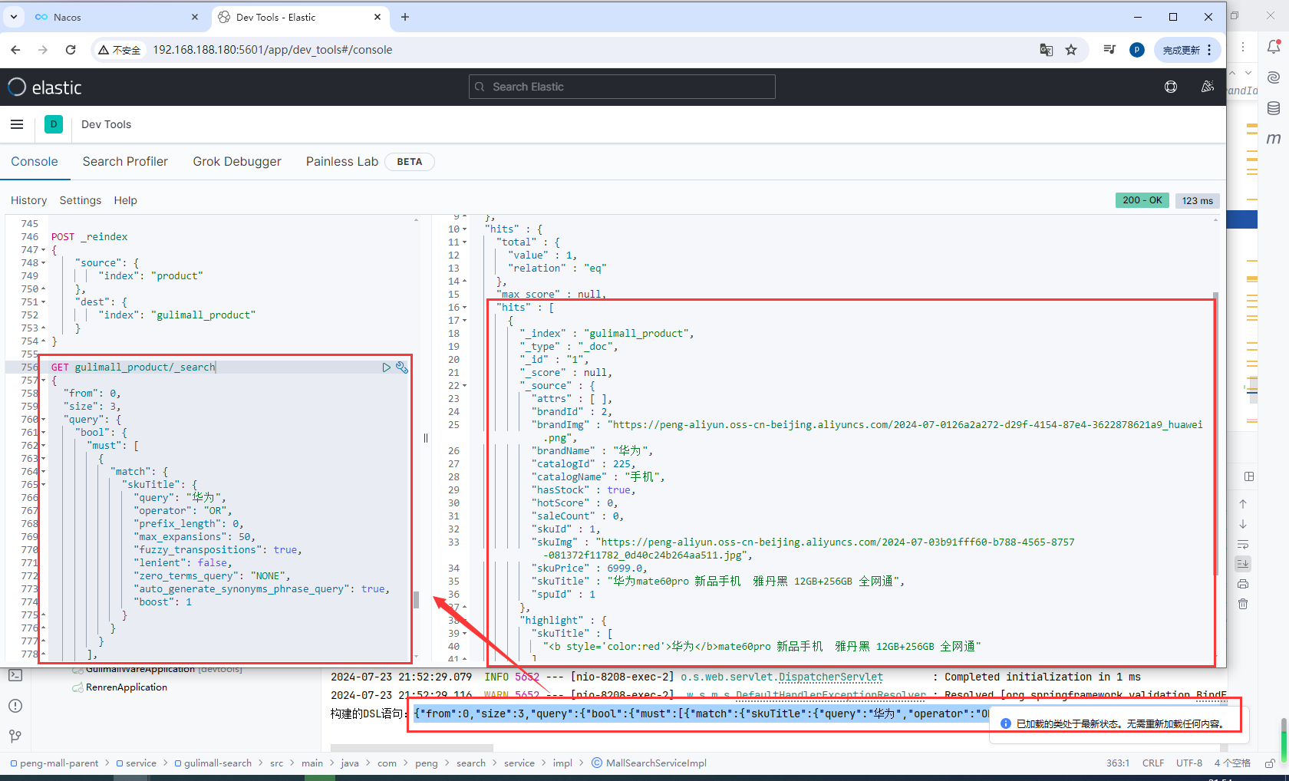Open the translate page icon
This screenshot has height=781, width=1289.
(1046, 50)
